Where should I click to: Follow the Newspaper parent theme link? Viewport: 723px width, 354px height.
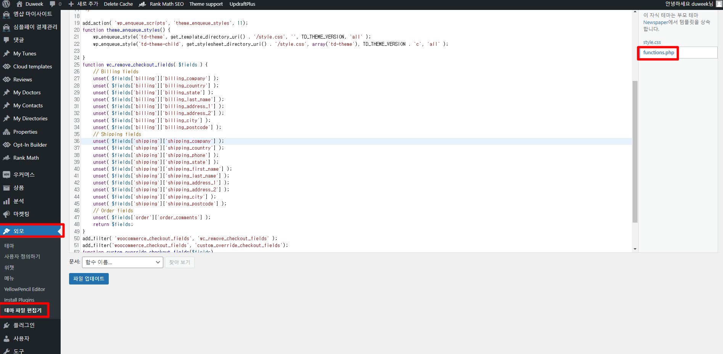655,22
